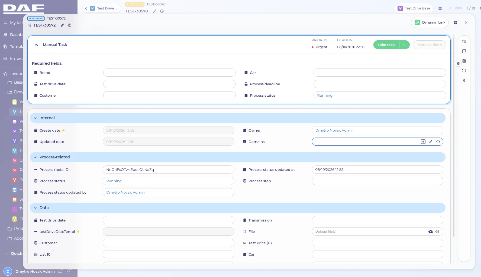Open history icon in File field

437,232
